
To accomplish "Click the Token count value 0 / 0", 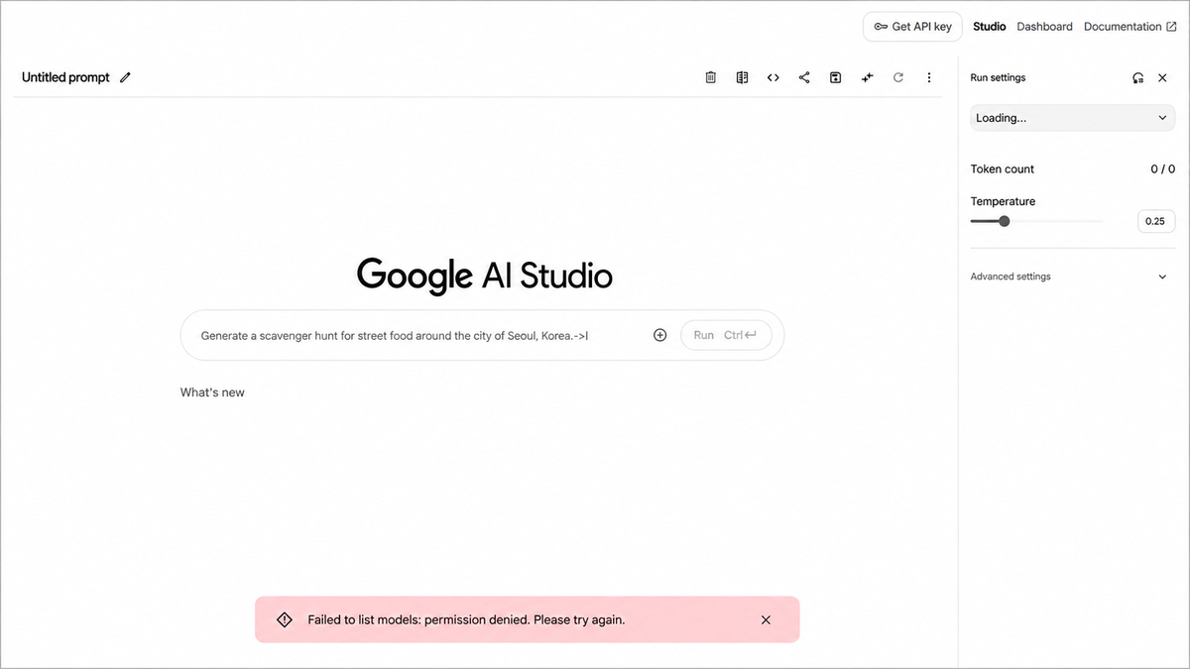I will point(1162,169).
